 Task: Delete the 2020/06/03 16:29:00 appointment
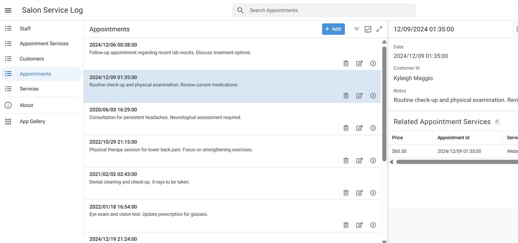point(346,128)
